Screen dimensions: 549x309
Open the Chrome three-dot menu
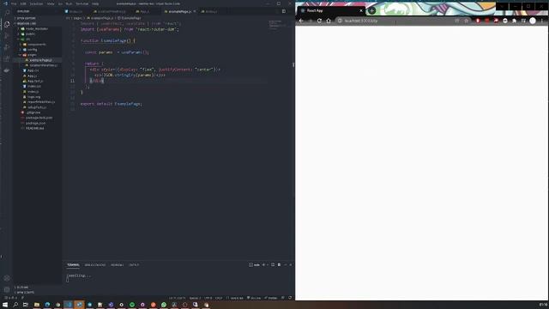tap(541, 21)
